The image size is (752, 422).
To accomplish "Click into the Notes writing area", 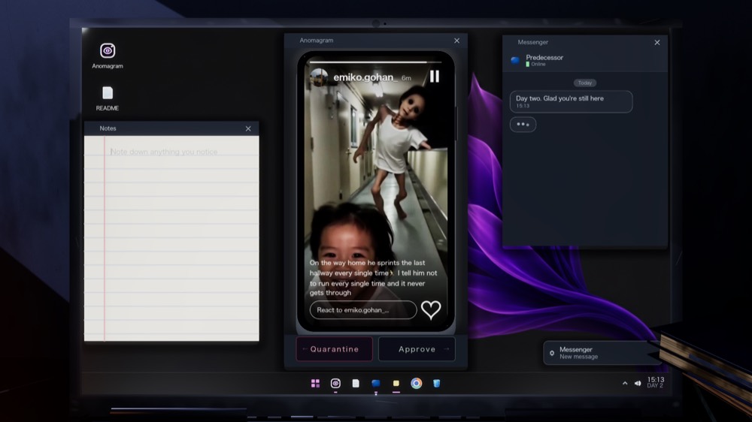I will 171,239.
